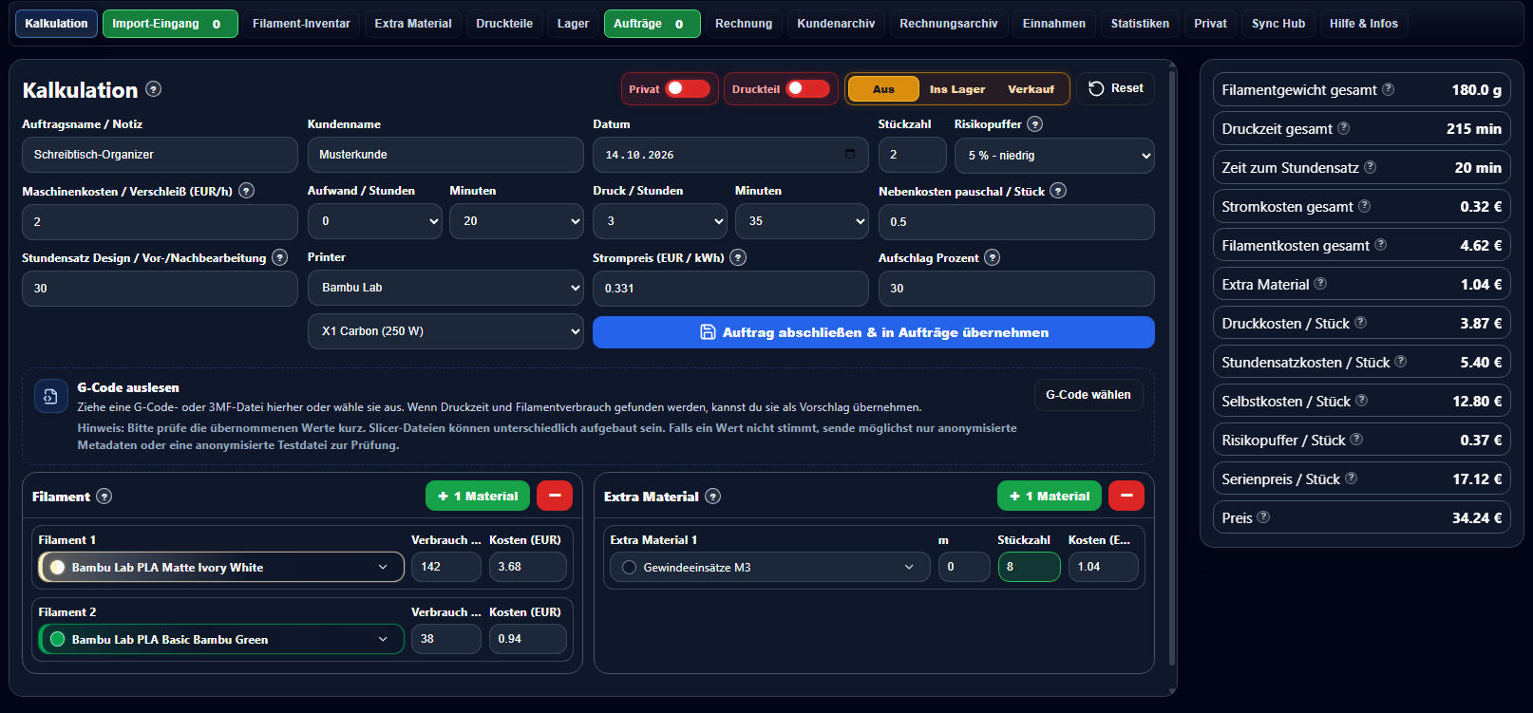Open info for Stromkosten gesamt
The height and width of the screenshot is (713, 1533).
coord(1364,206)
